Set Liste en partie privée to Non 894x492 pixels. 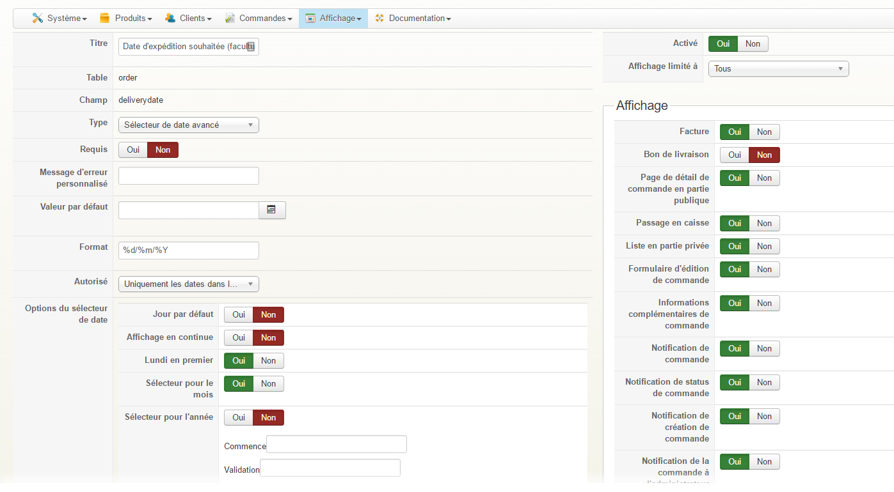pos(765,246)
